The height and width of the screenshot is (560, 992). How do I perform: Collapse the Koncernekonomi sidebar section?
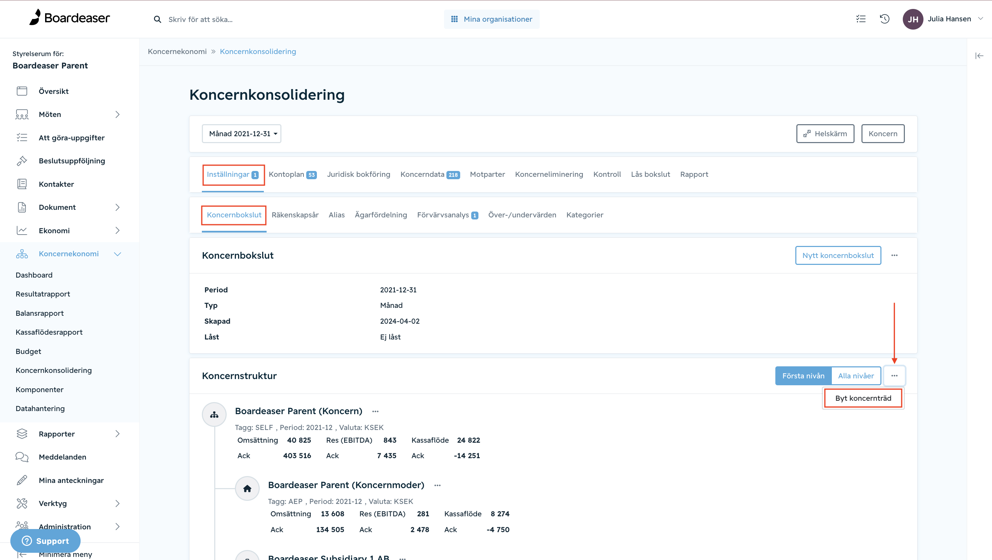pos(117,254)
